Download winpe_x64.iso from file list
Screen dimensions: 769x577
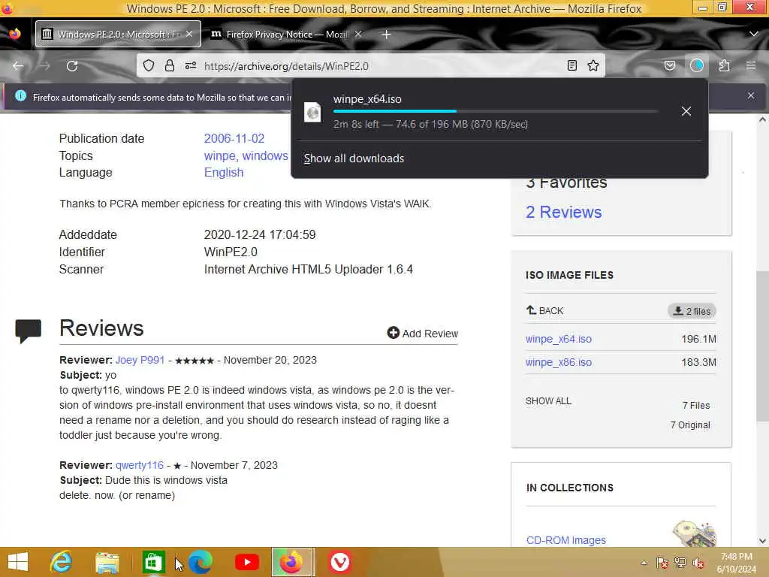pyautogui.click(x=559, y=339)
